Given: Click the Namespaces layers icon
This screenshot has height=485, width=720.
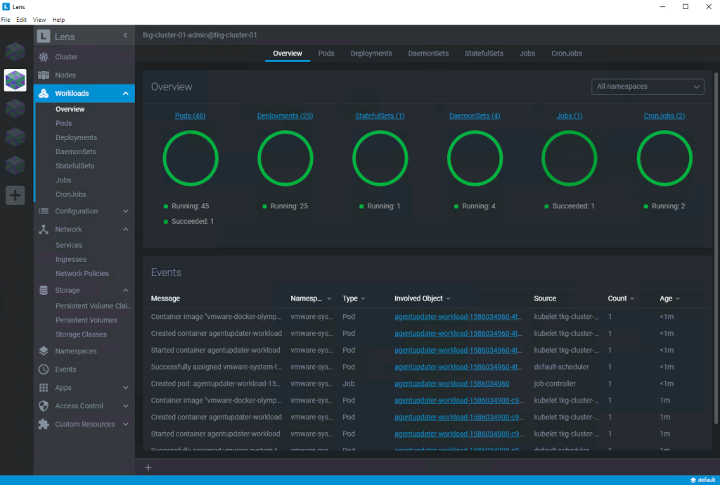Looking at the screenshot, I should [44, 351].
